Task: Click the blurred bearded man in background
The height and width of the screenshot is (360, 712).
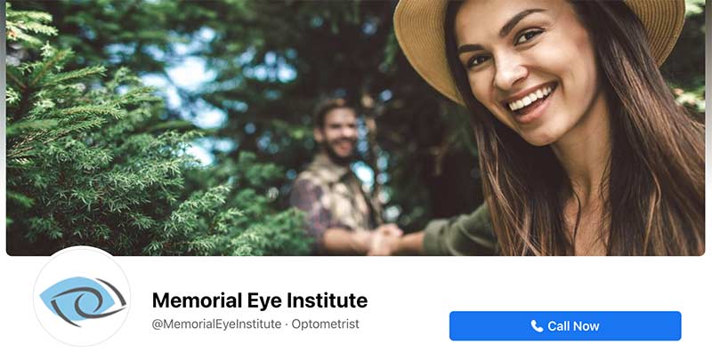Action: (x=338, y=177)
